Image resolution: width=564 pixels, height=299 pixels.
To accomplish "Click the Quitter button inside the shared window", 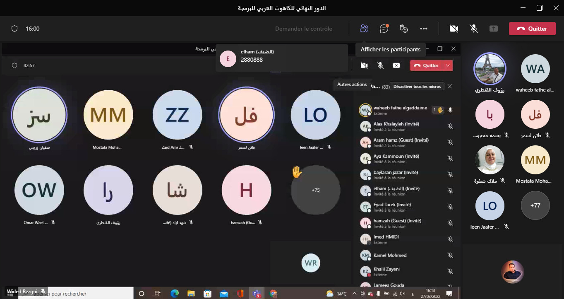I will (427, 65).
